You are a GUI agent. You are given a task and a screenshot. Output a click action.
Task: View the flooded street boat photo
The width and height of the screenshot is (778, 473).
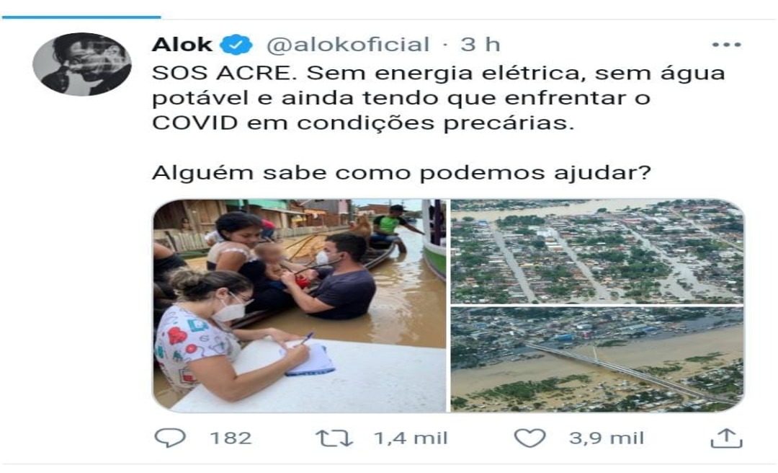pyautogui.click(x=299, y=306)
